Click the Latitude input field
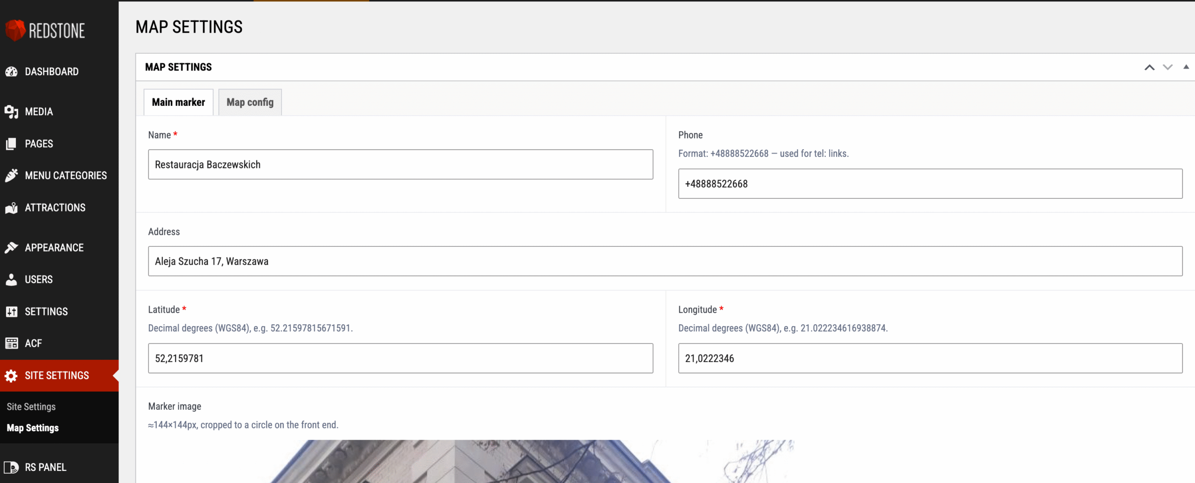Viewport: 1195px width, 483px height. [x=401, y=358]
